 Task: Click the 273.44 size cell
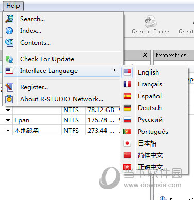click(x=101, y=131)
